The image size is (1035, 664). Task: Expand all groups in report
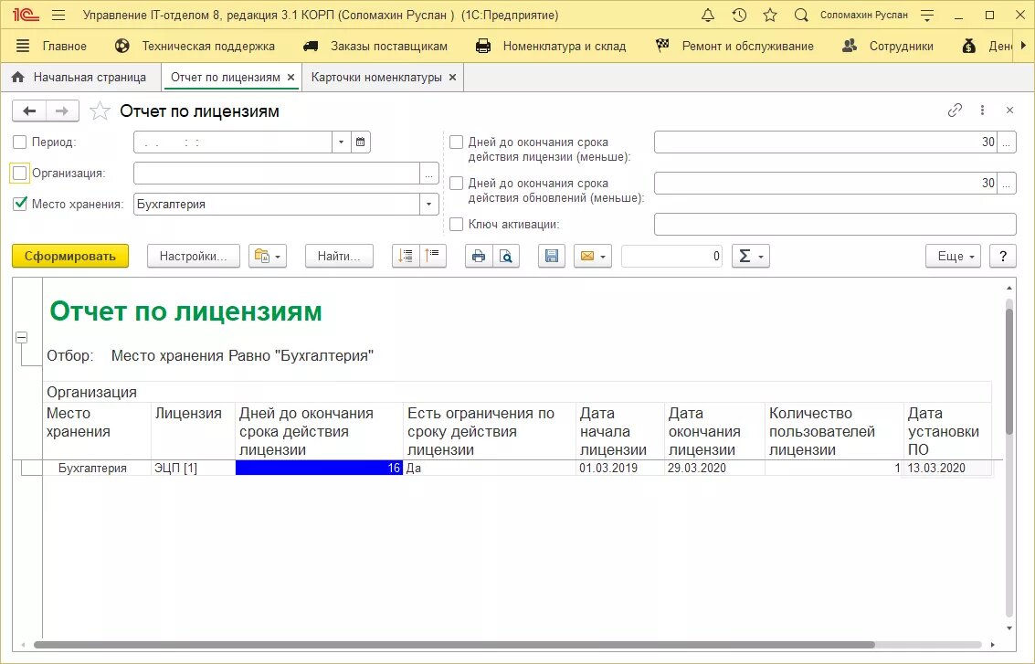(x=406, y=256)
